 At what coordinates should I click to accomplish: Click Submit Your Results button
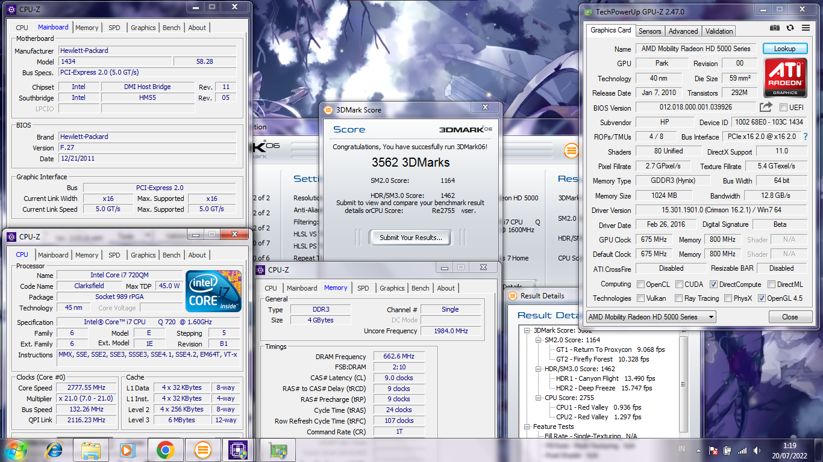click(x=411, y=238)
